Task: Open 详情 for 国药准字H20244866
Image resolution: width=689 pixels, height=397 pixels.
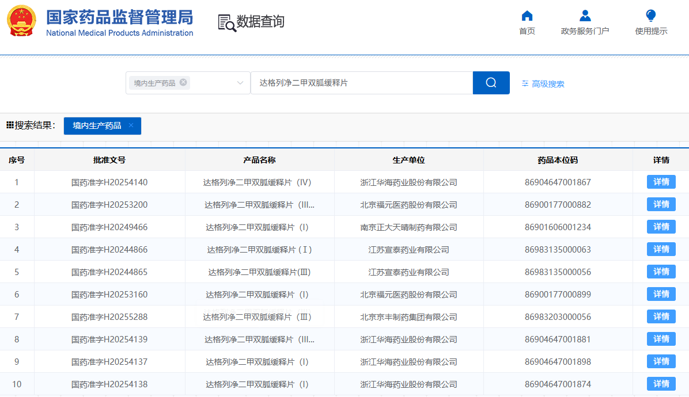Action: [661, 249]
